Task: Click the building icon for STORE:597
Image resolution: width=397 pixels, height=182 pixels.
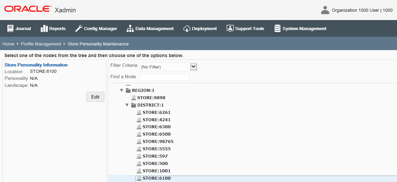Action: 139,156
